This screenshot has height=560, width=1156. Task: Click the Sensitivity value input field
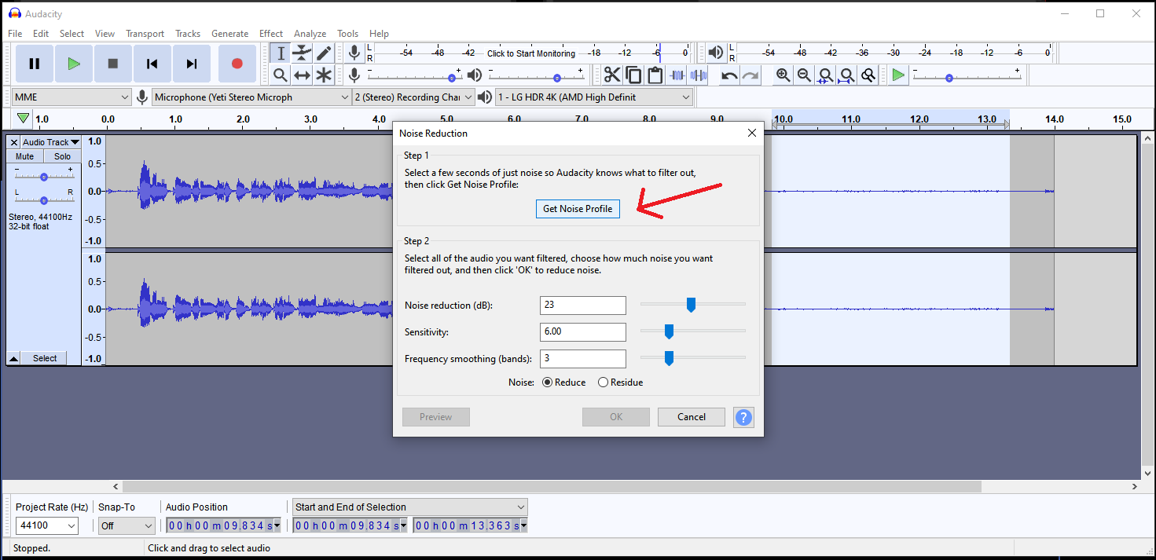tap(582, 331)
